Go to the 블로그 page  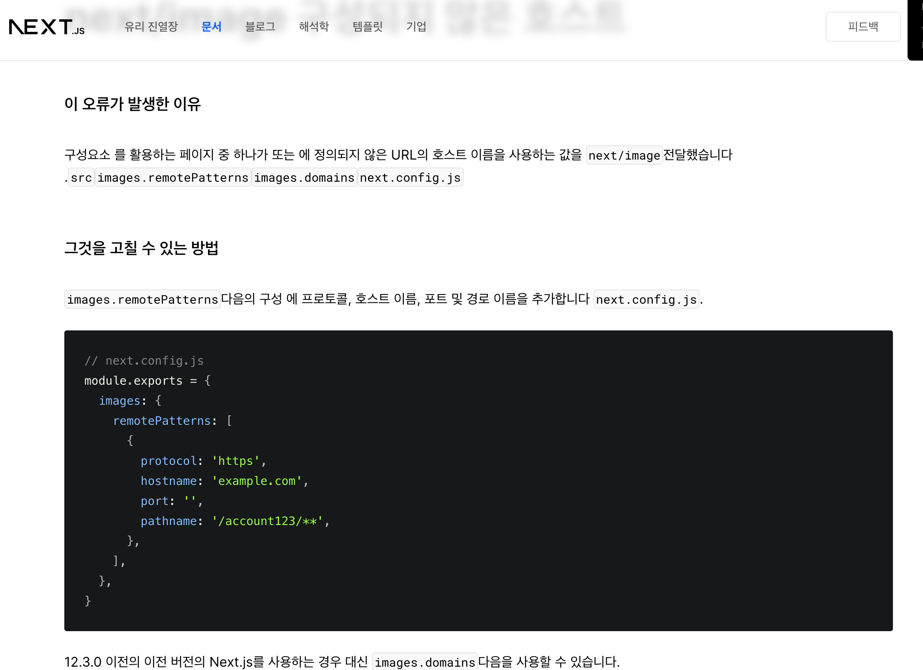coord(260,27)
